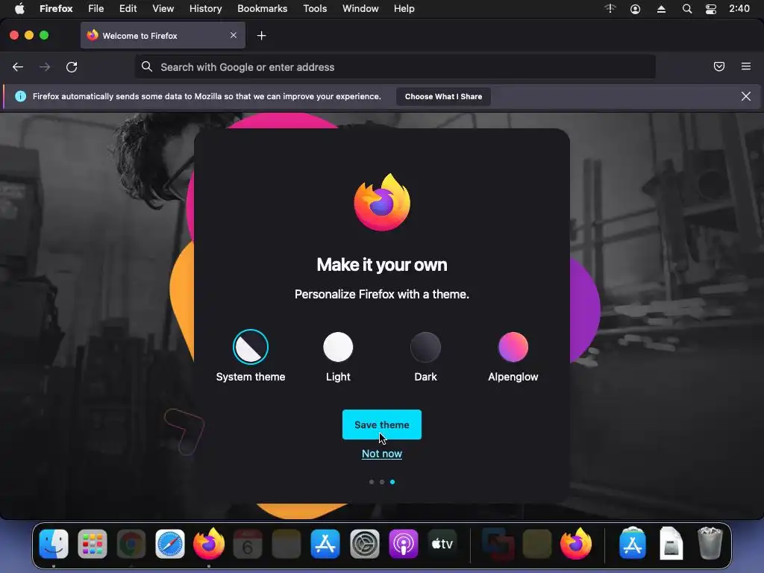764x573 pixels.
Task: Go to first onboarding step dot
Action: click(x=372, y=482)
